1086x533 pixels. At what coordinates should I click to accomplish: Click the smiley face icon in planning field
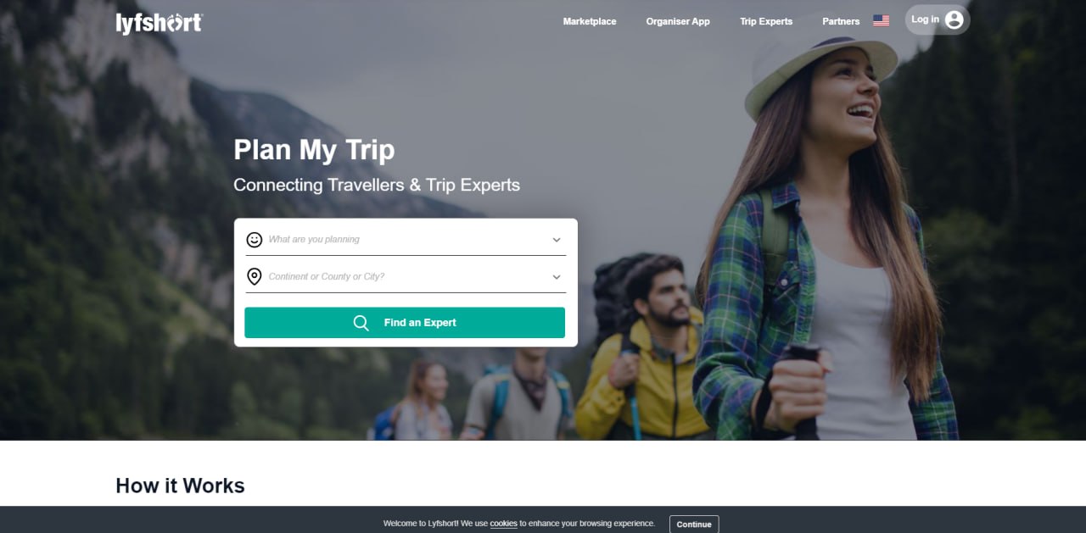click(x=255, y=240)
